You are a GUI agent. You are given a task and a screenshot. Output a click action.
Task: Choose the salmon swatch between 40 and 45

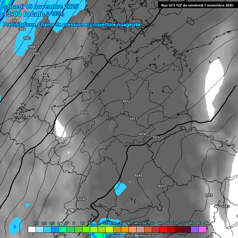[133, 229]
